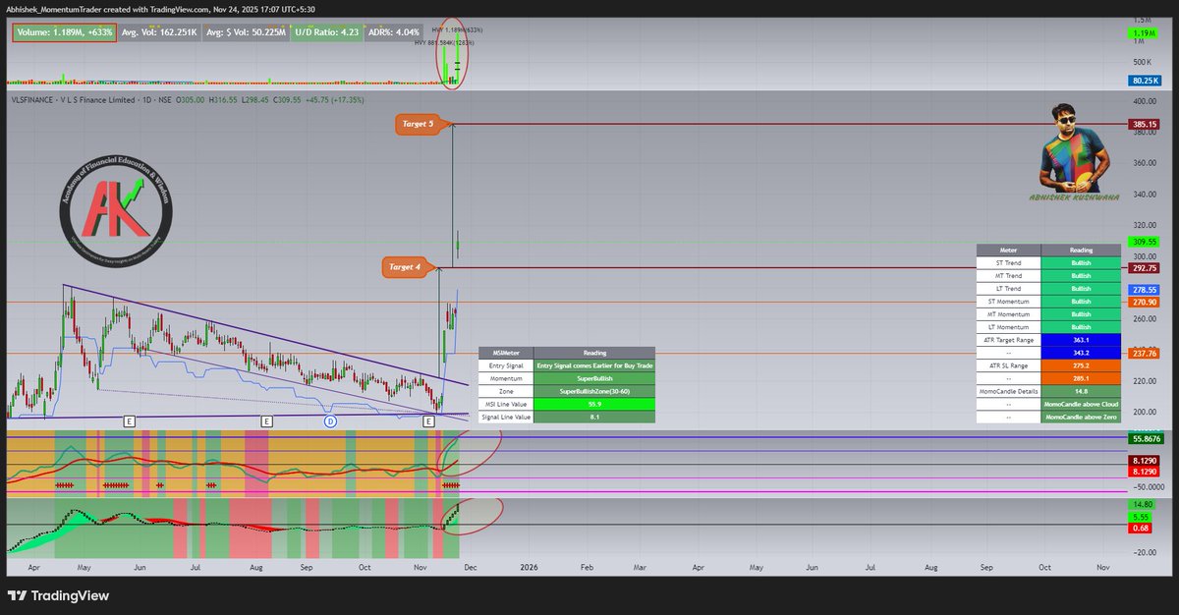Click the MomoCandle above Cloud cell
Image resolution: width=1179 pixels, height=615 pixels.
(x=1081, y=404)
